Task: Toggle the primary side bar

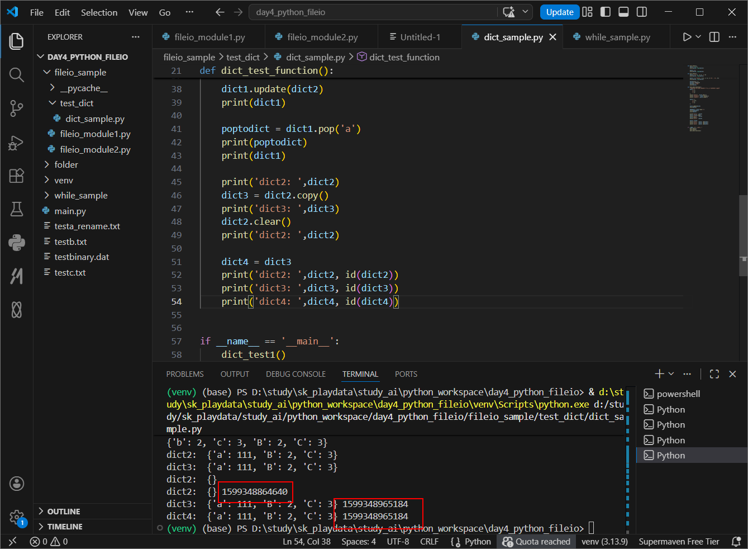Action: click(606, 12)
